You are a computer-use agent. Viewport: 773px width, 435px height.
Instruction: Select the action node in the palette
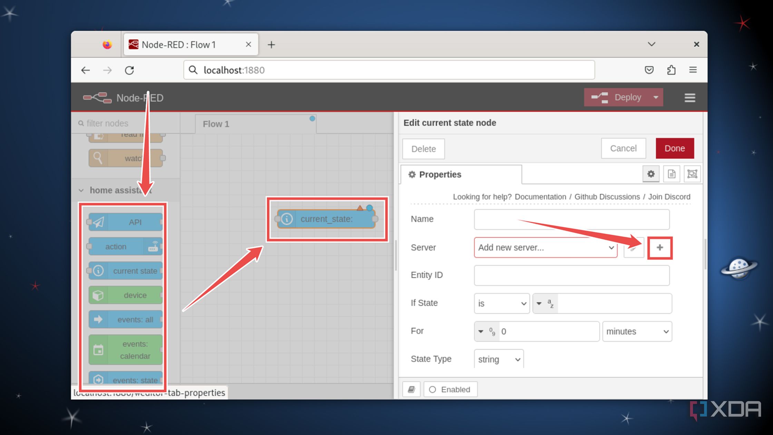tap(125, 246)
